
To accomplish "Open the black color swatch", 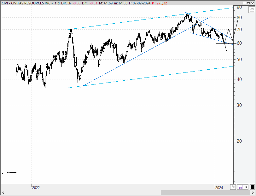I will click(x=253, y=187).
